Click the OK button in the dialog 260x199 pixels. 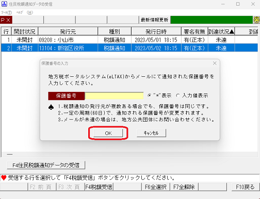[x=108, y=133]
